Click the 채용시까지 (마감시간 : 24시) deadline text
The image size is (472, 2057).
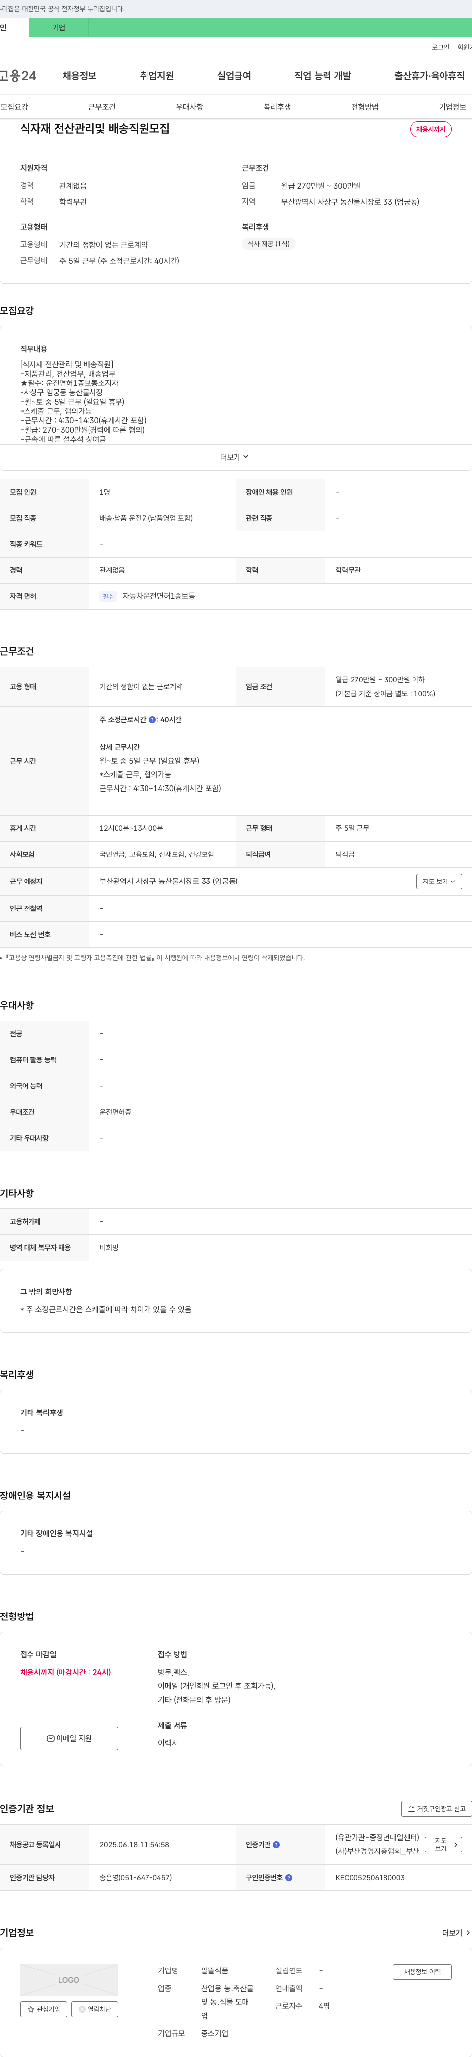[65, 1672]
